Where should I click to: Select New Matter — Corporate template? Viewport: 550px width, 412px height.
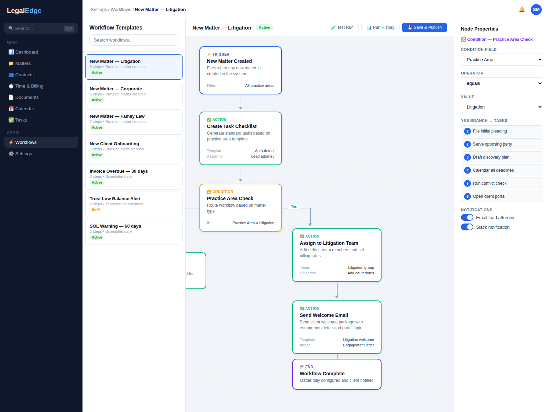[134, 94]
